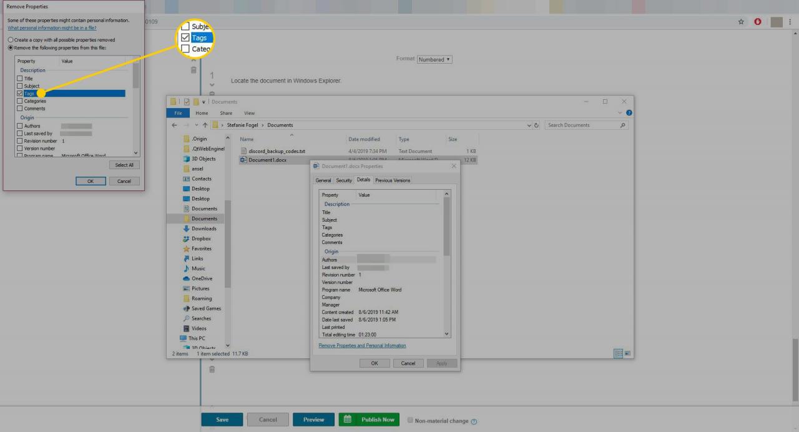Image resolution: width=799 pixels, height=432 pixels.
Task: Check the Comments property checkbox
Action: (x=20, y=109)
